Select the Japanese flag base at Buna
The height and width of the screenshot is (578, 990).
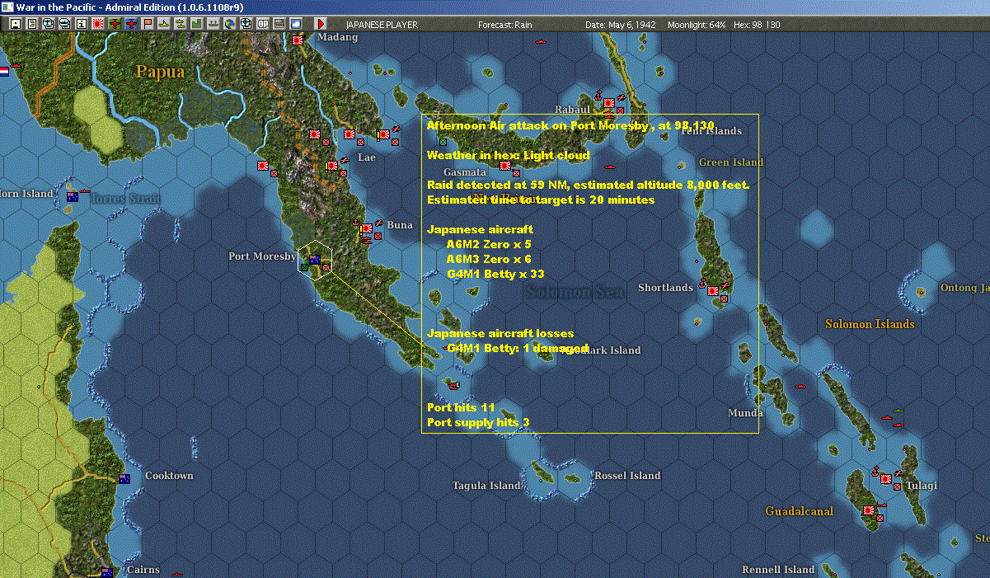(367, 228)
